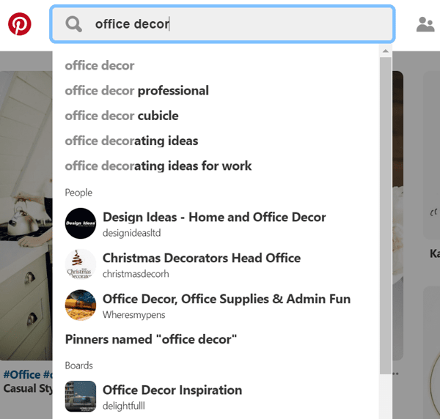Choose 'office decorating ideas for work'
Viewport: 440px width, 419px height.
click(x=158, y=166)
